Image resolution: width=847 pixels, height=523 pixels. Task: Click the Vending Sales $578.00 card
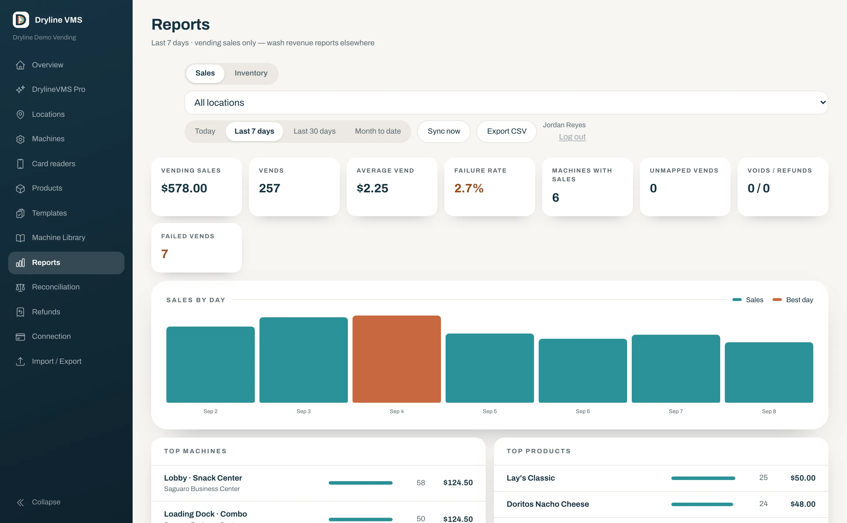tap(196, 187)
